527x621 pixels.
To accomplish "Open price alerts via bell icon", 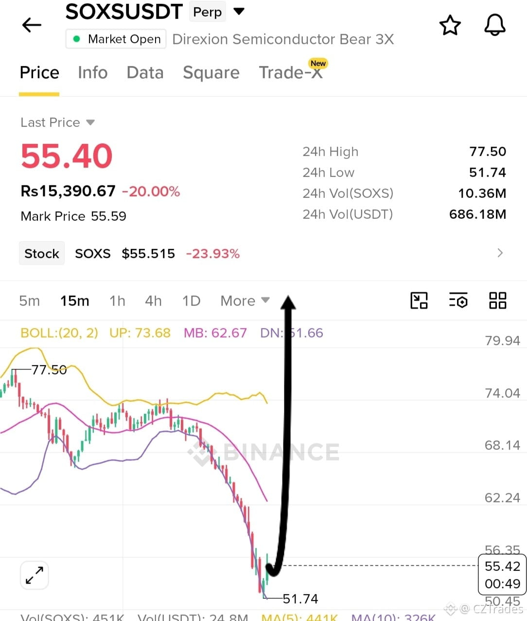I will click(495, 25).
